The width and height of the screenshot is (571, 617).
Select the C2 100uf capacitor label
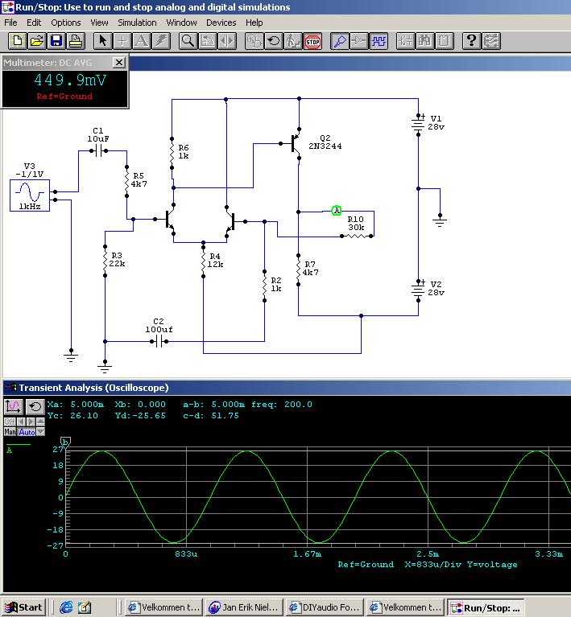point(159,326)
